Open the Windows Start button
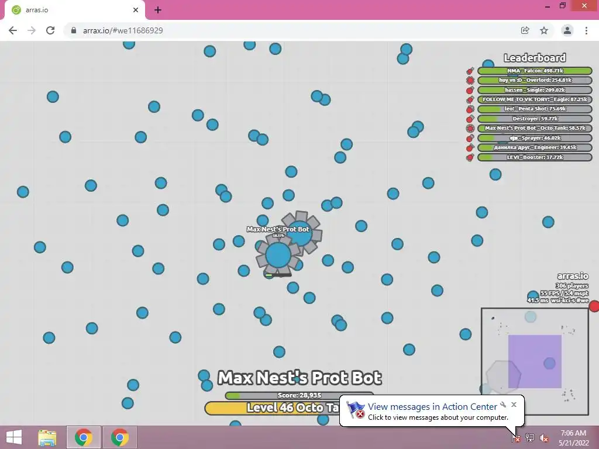 point(14,437)
